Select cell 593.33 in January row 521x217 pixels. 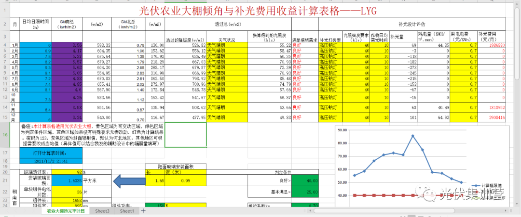[x=97, y=45]
